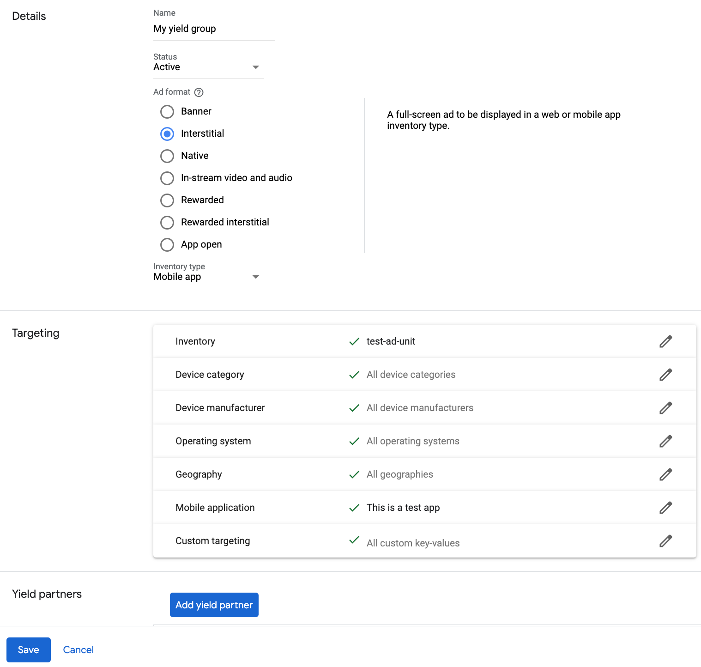Viewport: 701px width, 667px height.
Task: Click the Cancel link
Action: pos(78,650)
